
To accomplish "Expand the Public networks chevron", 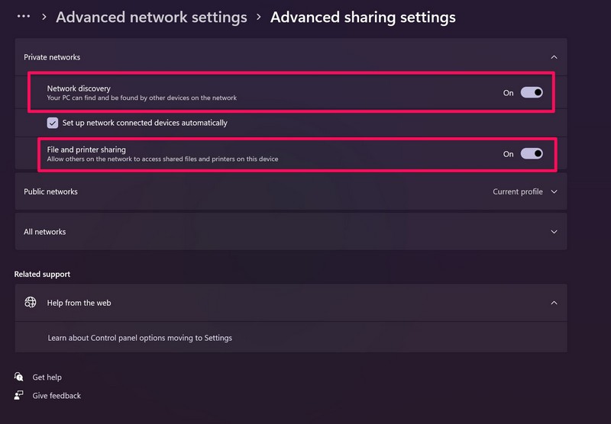I will 554,192.
